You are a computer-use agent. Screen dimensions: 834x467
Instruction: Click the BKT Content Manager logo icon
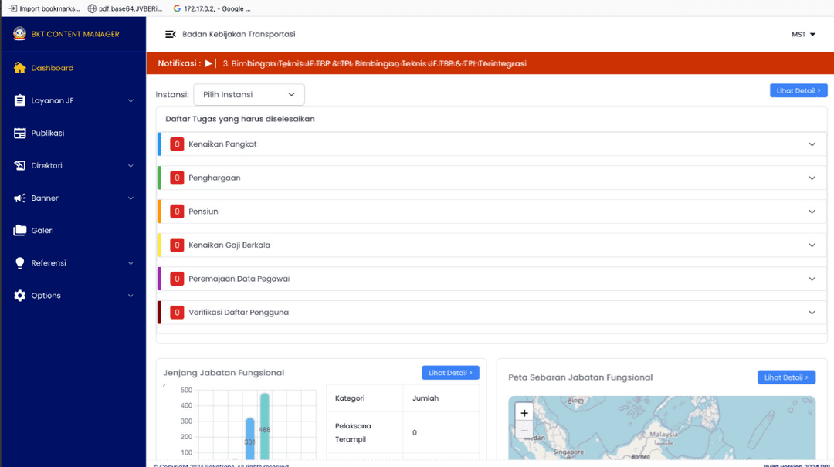pyautogui.click(x=19, y=33)
